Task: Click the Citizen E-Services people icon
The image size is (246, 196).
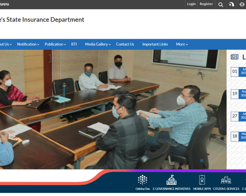Action: pyautogui.click(x=226, y=180)
